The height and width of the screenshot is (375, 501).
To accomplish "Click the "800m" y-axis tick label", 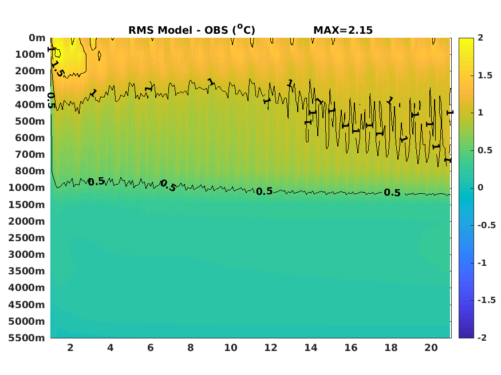I will click(30, 171).
